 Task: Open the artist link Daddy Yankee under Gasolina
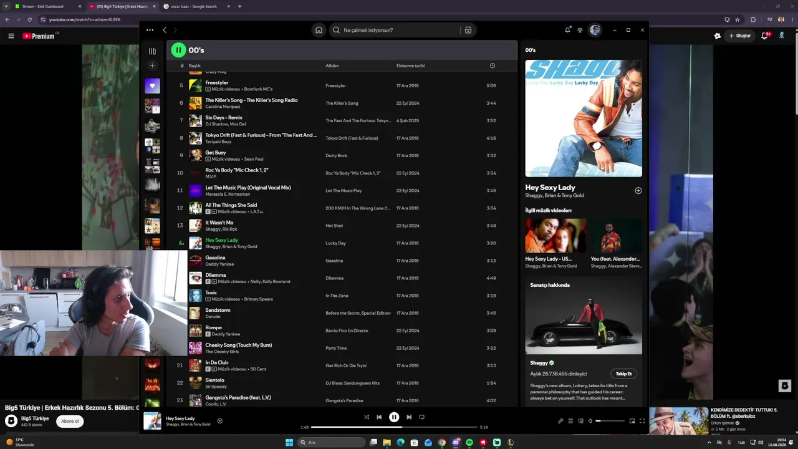point(219,264)
